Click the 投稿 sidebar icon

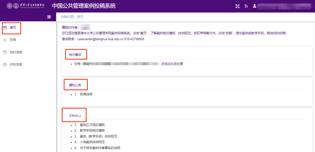5,40
